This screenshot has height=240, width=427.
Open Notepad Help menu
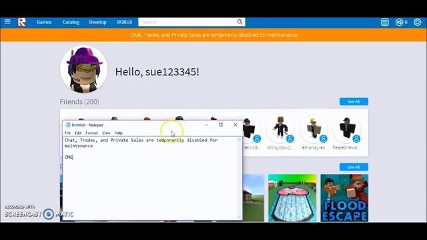pyautogui.click(x=119, y=133)
